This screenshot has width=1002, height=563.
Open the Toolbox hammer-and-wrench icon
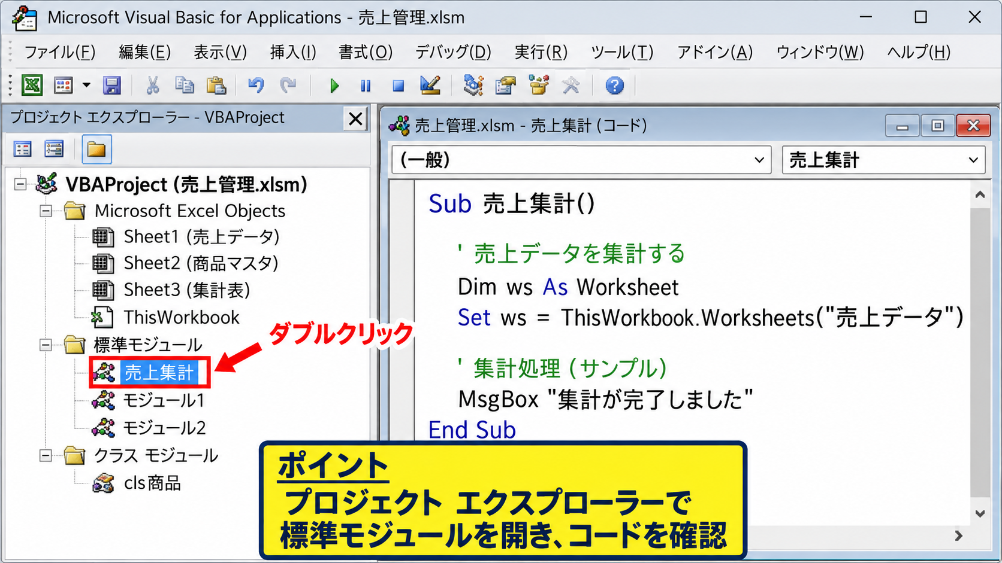point(571,86)
